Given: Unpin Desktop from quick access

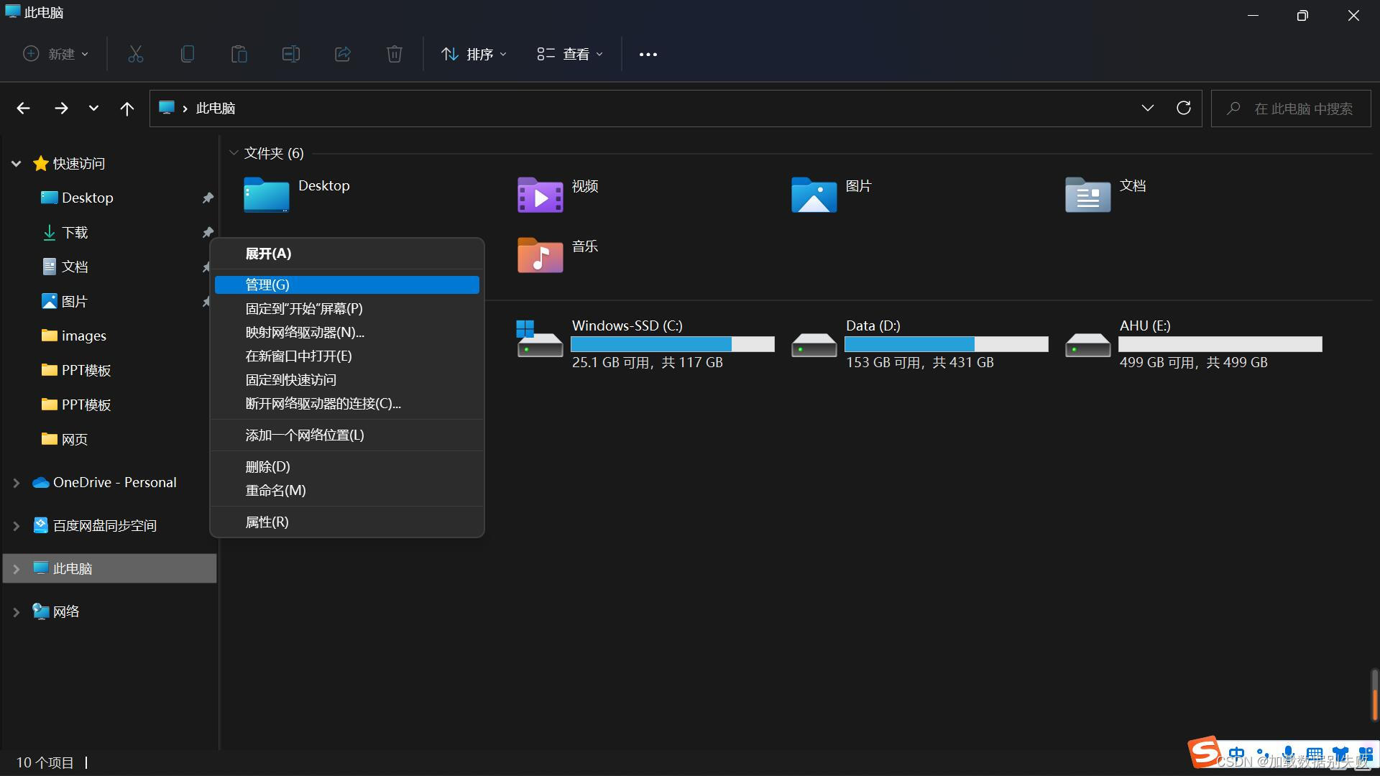Looking at the screenshot, I should [208, 198].
